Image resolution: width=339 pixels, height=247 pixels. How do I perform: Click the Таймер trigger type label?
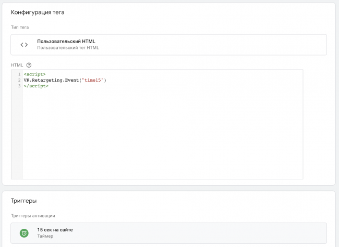(45, 236)
